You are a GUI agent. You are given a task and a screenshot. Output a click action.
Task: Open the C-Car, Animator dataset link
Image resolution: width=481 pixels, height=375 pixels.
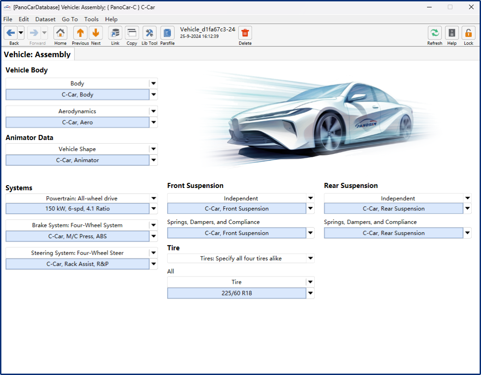coord(77,160)
